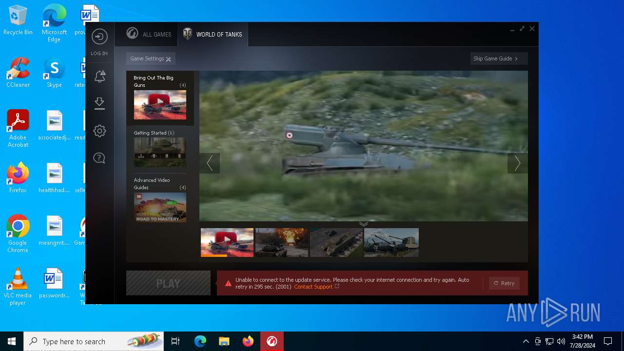The width and height of the screenshot is (624, 351).
Task: Open the help question mark icon
Action: click(99, 158)
